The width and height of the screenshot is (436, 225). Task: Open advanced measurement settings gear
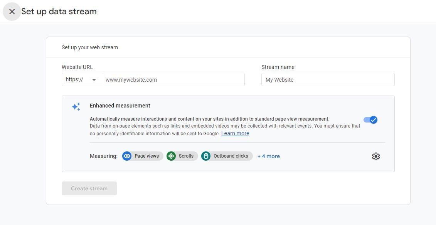tap(375, 156)
